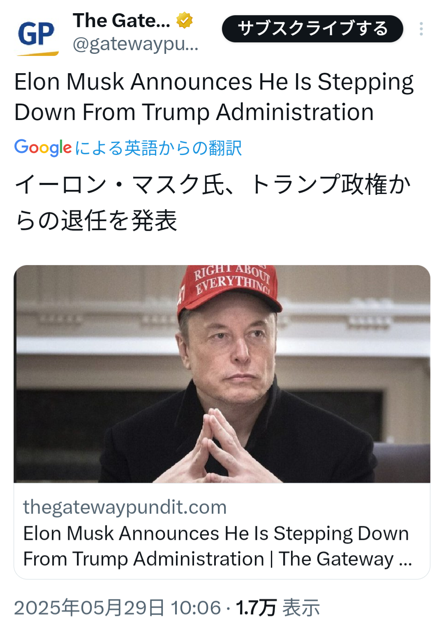Open The Gate... display name

121,21
